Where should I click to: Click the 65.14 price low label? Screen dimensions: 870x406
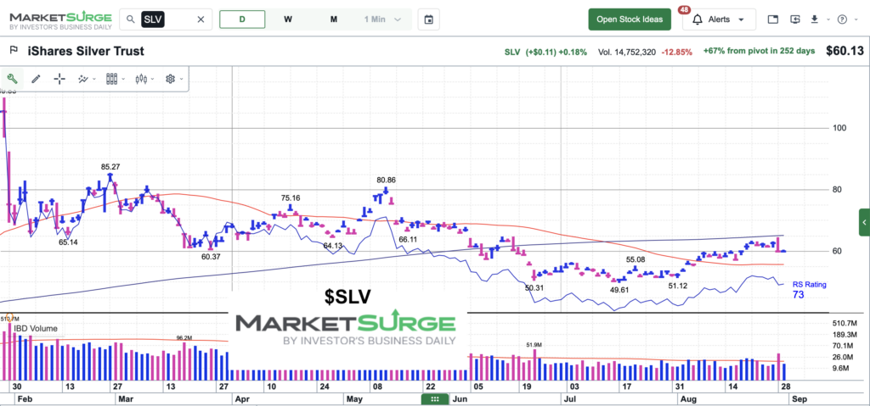[x=67, y=242]
